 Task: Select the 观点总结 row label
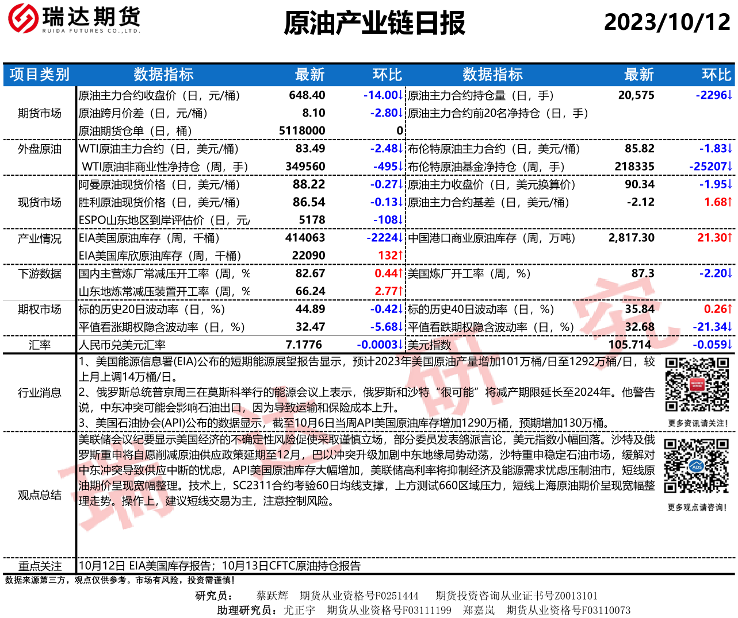(x=39, y=495)
